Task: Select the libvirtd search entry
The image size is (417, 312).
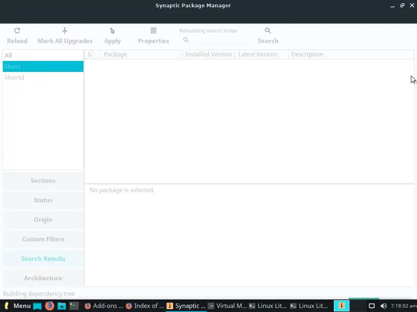Action: click(43, 78)
